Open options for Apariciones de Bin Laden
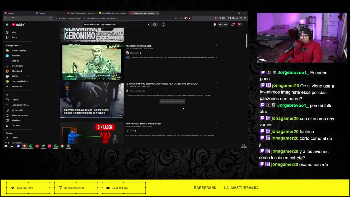 [217, 45]
